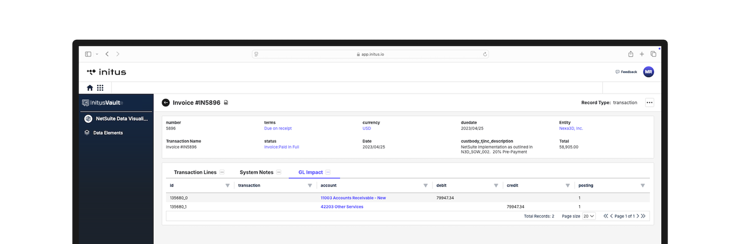Open the Nexa3D, Inc. entity link
The height and width of the screenshot is (244, 755).
tap(571, 128)
